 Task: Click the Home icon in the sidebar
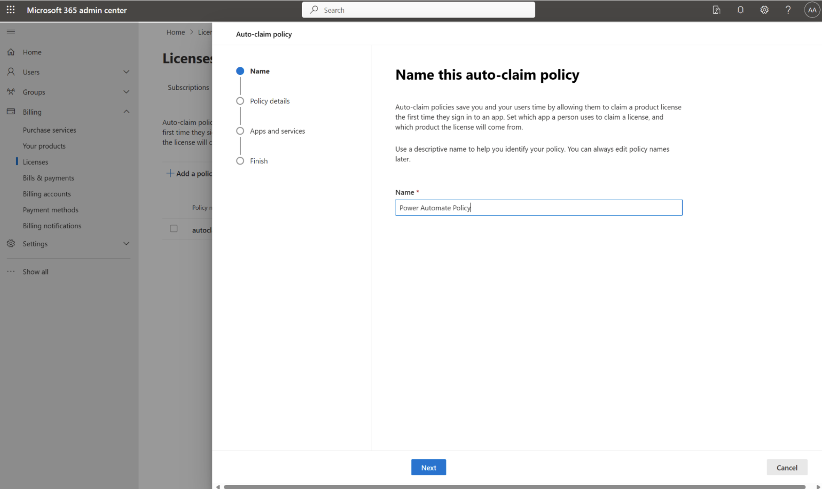tap(11, 52)
